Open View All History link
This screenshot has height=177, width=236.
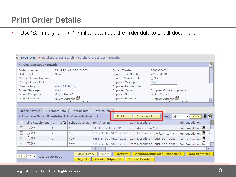66,86
